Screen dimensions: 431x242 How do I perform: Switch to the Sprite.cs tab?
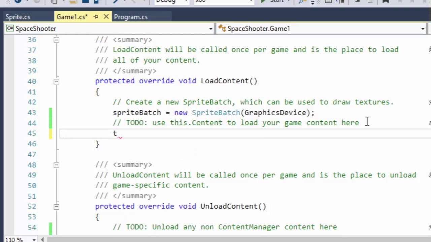pyautogui.click(x=18, y=17)
